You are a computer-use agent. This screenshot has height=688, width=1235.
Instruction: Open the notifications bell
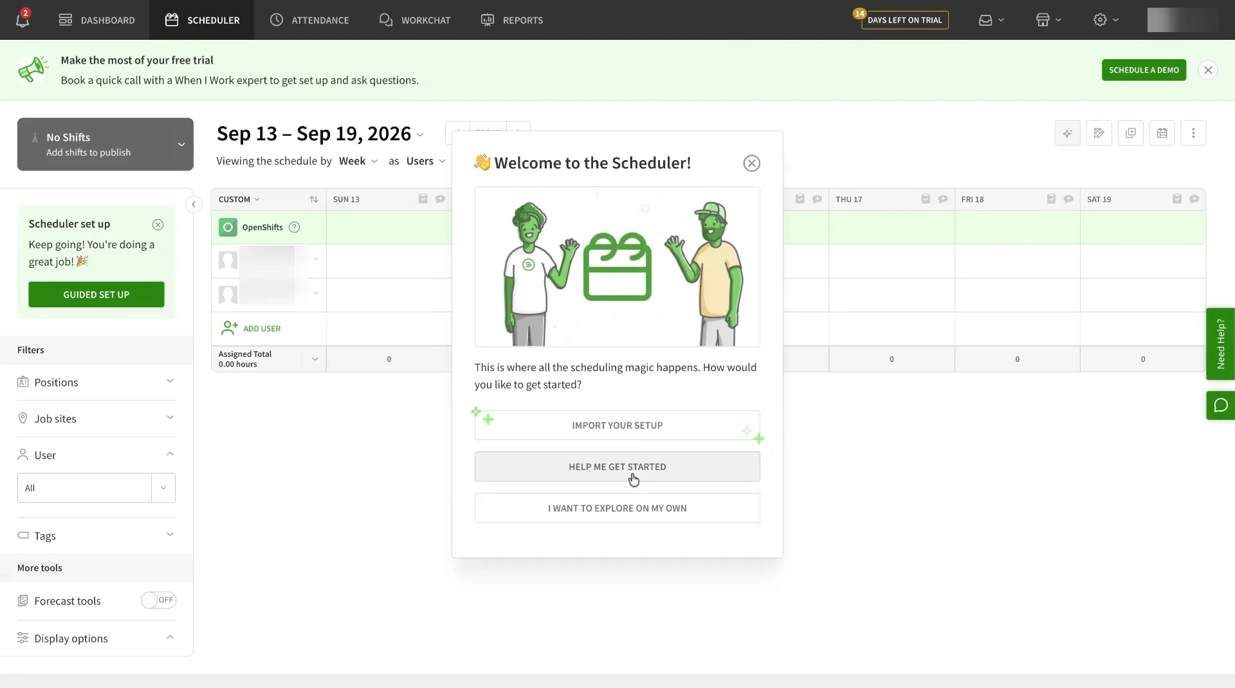pyautogui.click(x=23, y=20)
